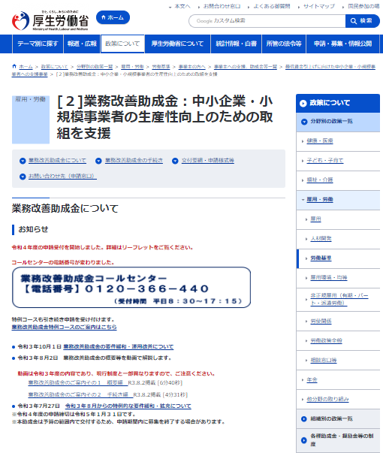
Task: Open the 健康・医療 sidebar link
Action: click(320, 140)
